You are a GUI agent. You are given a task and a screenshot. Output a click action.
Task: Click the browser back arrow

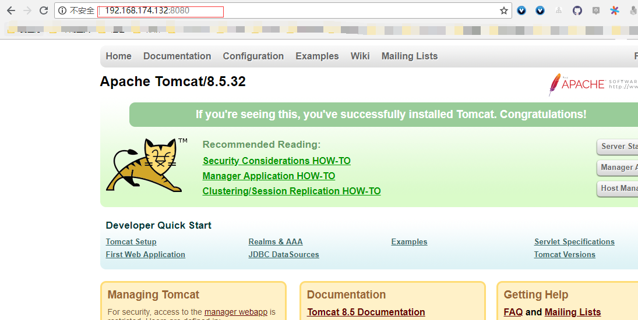(x=11, y=10)
